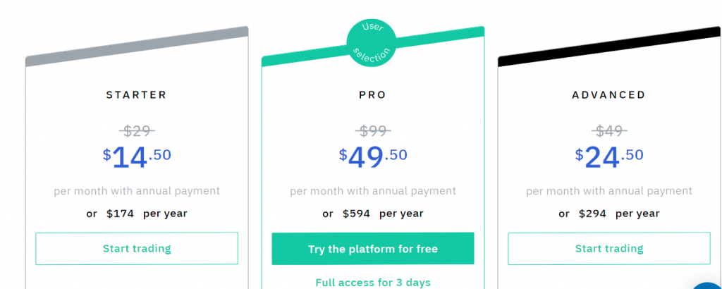Click the crossed-out $49 price
Image resolution: width=722 pixels, height=289 pixels.
point(609,131)
